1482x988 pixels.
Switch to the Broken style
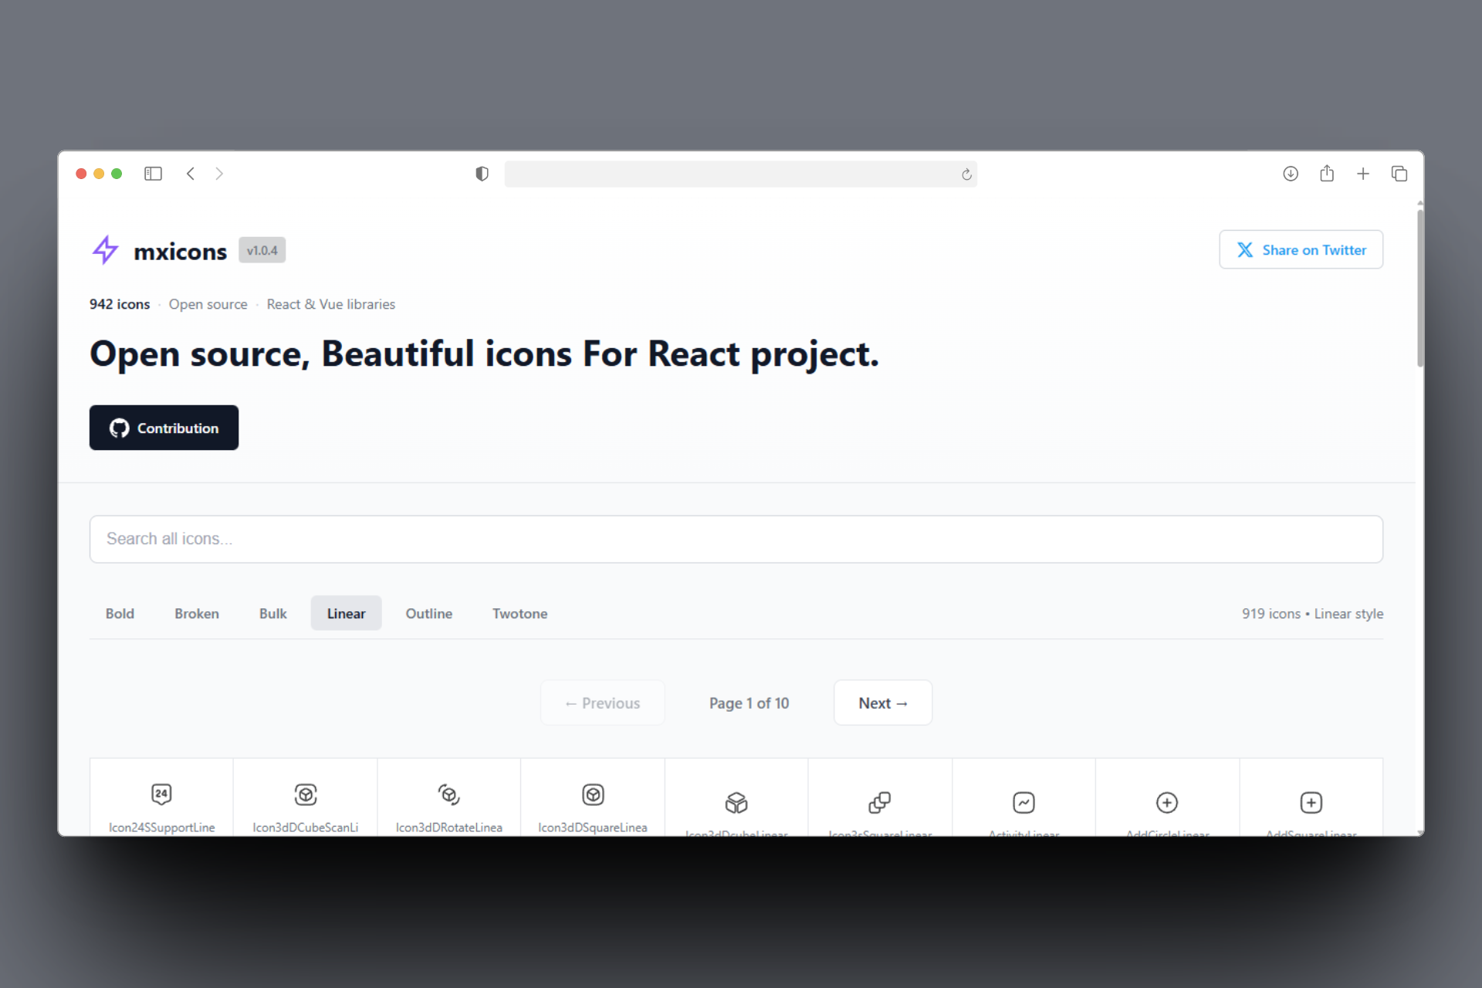coord(197,613)
